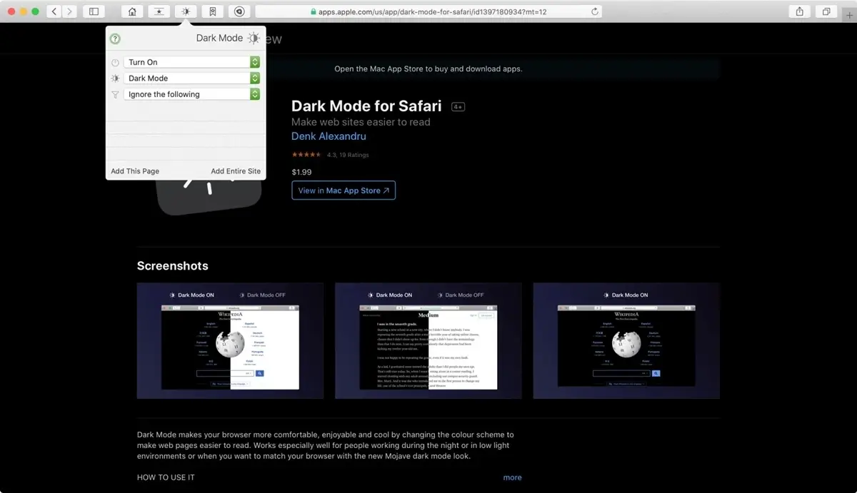Open the Turn On dropdown
The width and height of the screenshot is (857, 493).
click(x=191, y=62)
